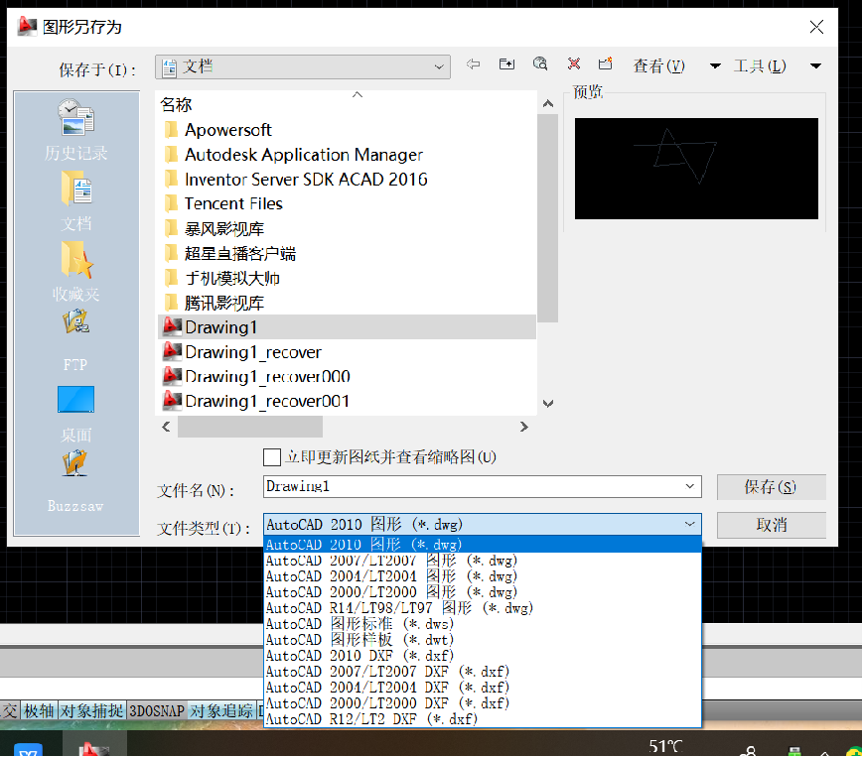Image resolution: width=862 pixels, height=757 pixels.
Task: Select the 腾讯影视库 folder
Action: [x=215, y=303]
